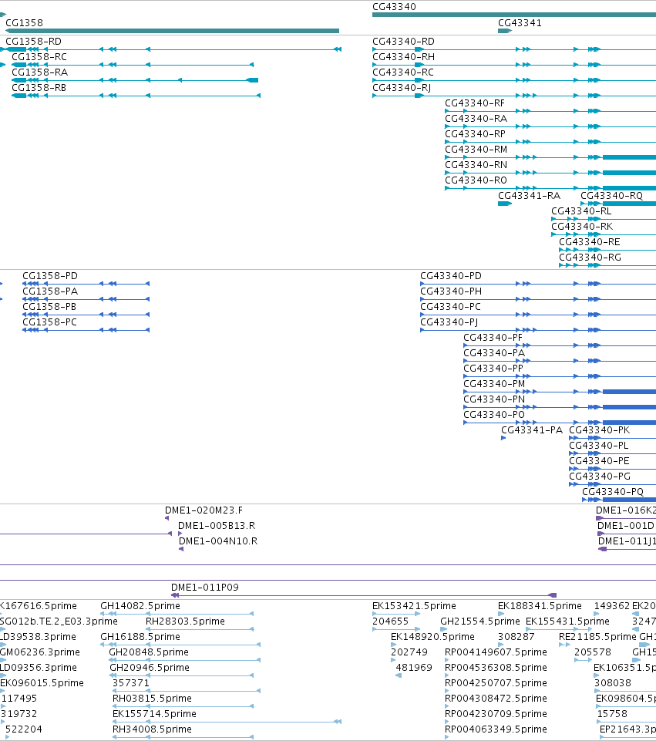Click BAC end DME1-004N10.R
This screenshot has height=741, width=656.
point(181,549)
